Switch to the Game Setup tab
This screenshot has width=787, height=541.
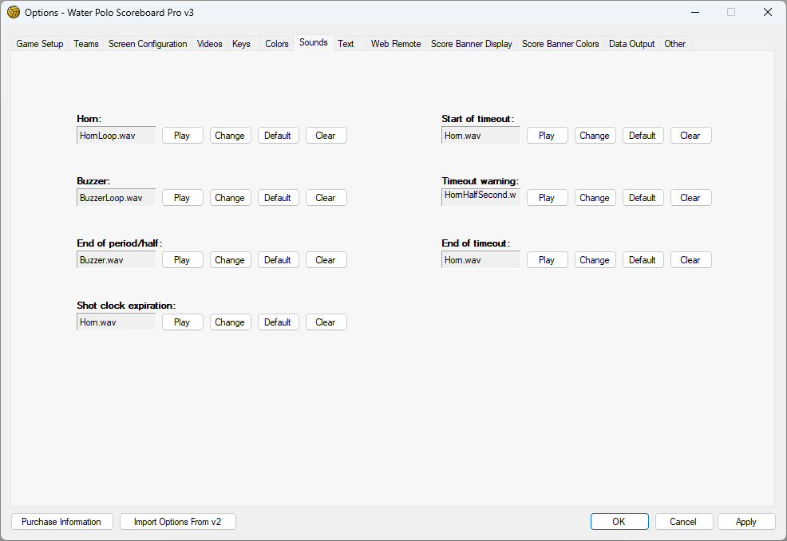coord(40,44)
